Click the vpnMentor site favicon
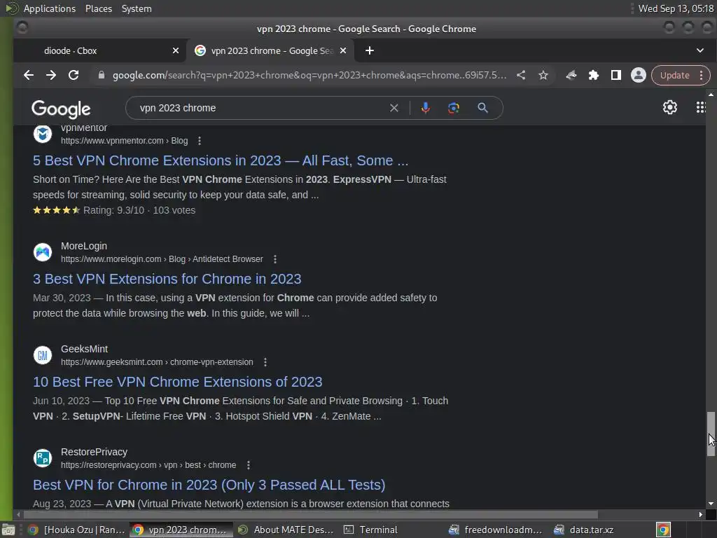Image resolution: width=717 pixels, height=538 pixels. click(x=43, y=134)
